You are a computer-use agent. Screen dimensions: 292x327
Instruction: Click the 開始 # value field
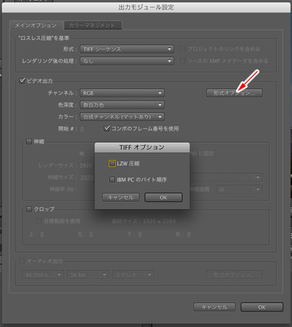pyautogui.click(x=82, y=129)
